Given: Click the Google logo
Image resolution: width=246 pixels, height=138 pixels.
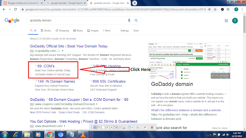Looking at the screenshot, I should (12, 20).
